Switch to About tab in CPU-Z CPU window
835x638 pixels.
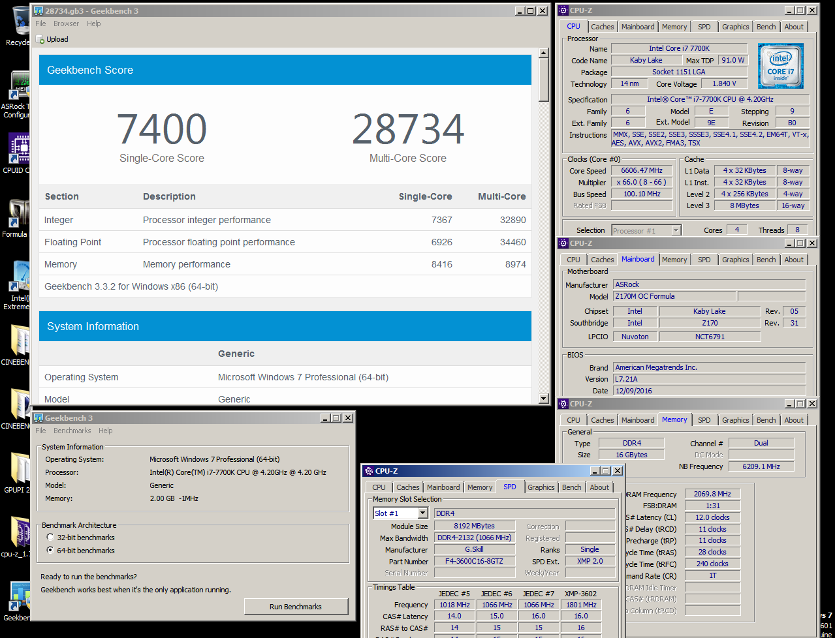coord(794,27)
